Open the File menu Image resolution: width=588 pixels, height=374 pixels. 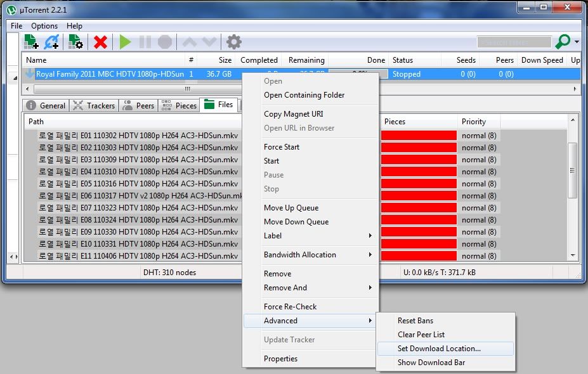(x=16, y=26)
